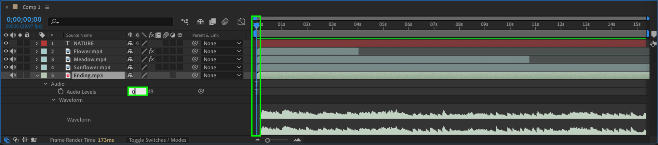Click the timeline search field

point(111,22)
